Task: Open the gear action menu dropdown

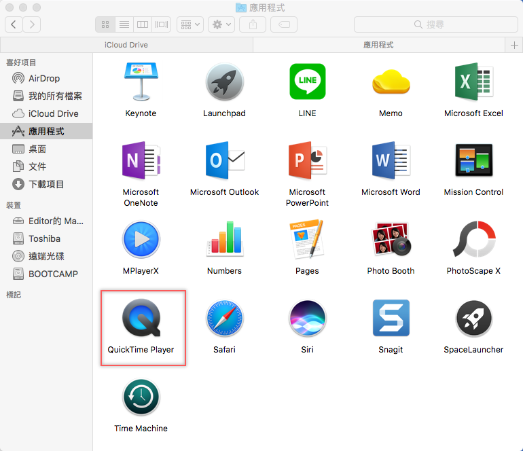Action: coord(221,24)
